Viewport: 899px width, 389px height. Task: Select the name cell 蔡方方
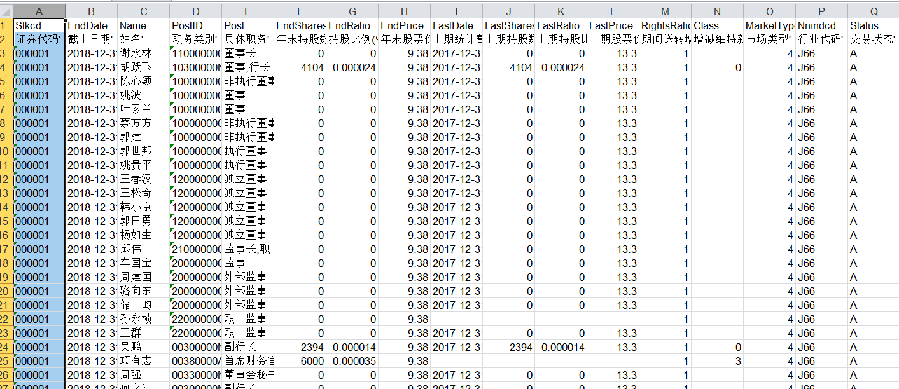pos(144,123)
